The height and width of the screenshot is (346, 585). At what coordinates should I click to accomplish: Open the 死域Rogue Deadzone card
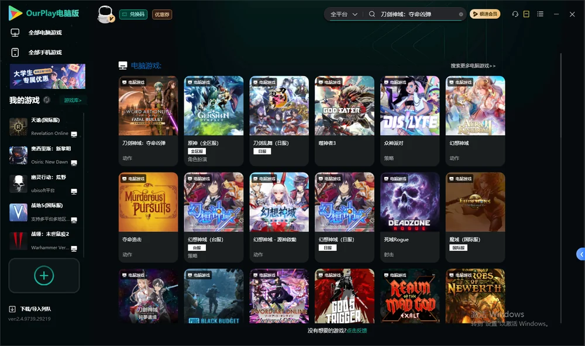point(409,217)
